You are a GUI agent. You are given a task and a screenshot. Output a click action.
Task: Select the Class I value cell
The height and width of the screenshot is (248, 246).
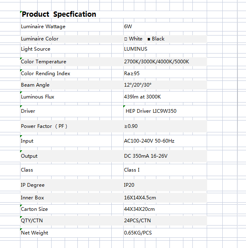[132, 170]
